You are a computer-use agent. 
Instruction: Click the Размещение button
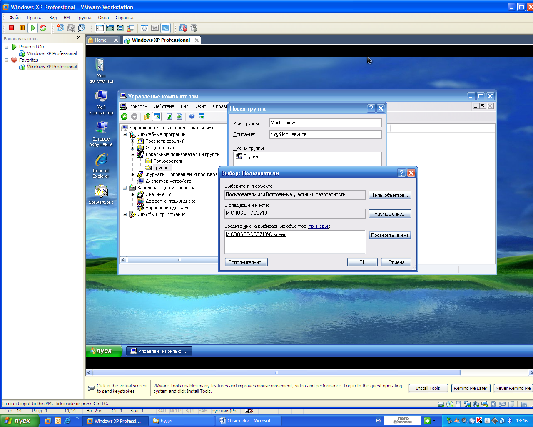coord(390,214)
